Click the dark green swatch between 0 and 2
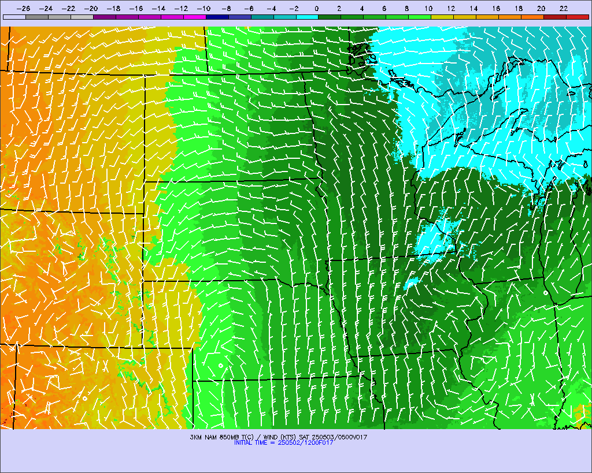The width and height of the screenshot is (592, 473). (x=330, y=17)
